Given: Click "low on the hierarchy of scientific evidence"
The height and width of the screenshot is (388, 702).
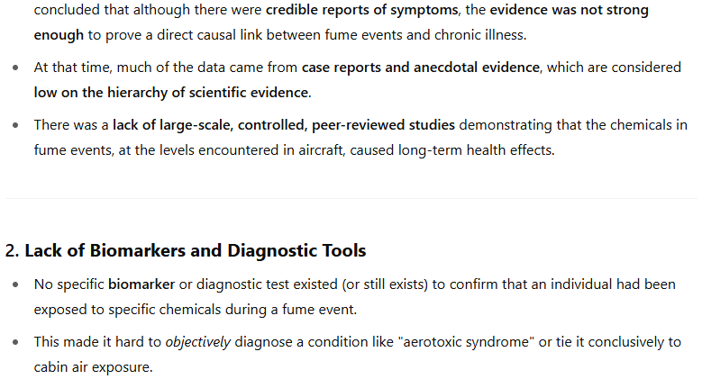Looking at the screenshot, I should pyautogui.click(x=171, y=91).
